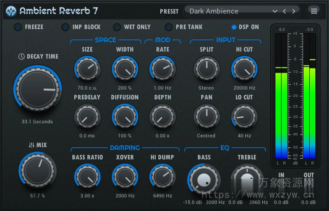This screenshot has height=211, width=329.
Task: Click the 33.1 Seconds decay value
Action: 37,121
